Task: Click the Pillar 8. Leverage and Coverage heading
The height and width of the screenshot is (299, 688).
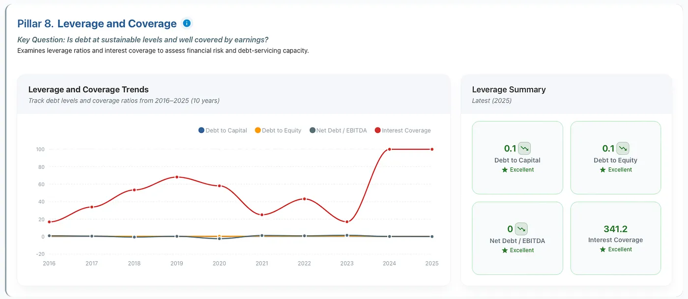Action: (x=97, y=24)
